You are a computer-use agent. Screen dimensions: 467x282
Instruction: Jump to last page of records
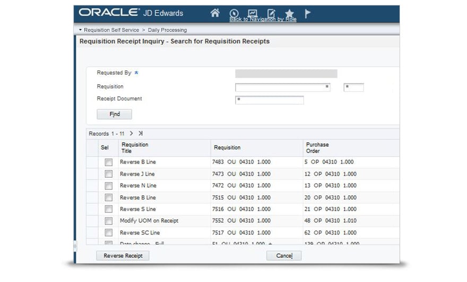pos(141,134)
